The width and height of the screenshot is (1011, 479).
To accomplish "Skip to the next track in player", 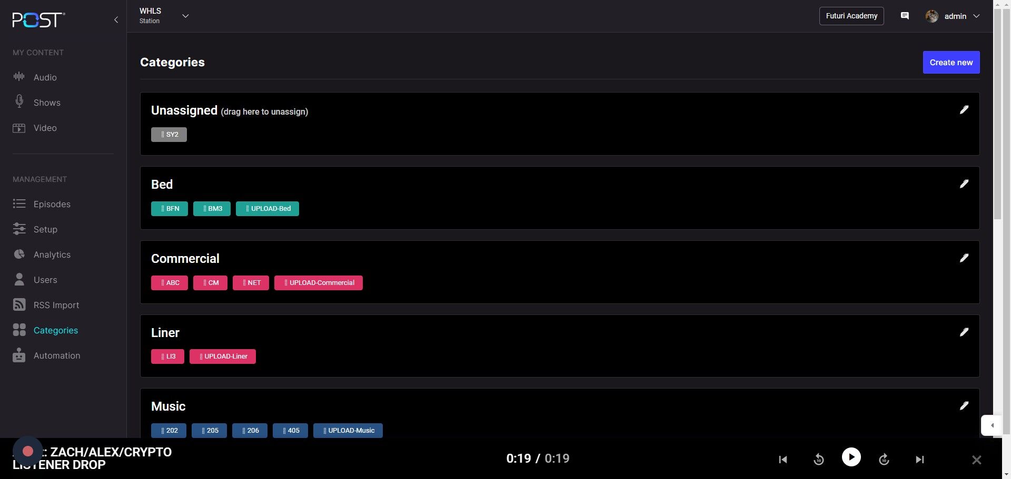I will tap(919, 460).
